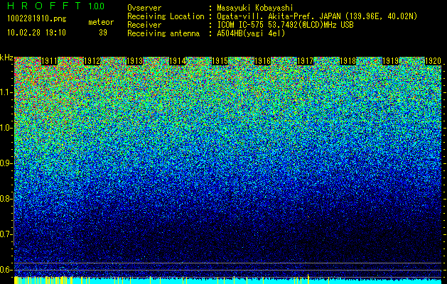Click the 1917 time marker
This screenshot has height=284, width=447.
(306, 61)
